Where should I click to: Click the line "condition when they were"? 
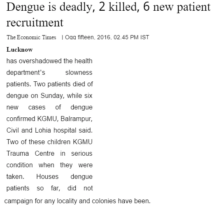49,165
